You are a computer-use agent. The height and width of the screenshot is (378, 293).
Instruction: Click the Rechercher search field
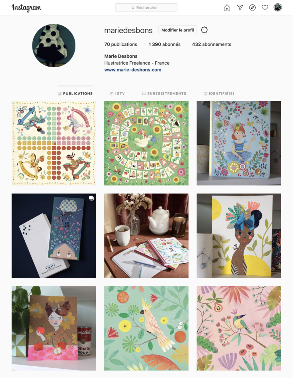pyautogui.click(x=146, y=7)
